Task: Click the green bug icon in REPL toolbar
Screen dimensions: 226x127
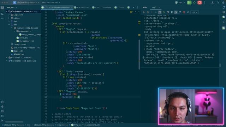Action: click(x=164, y=12)
